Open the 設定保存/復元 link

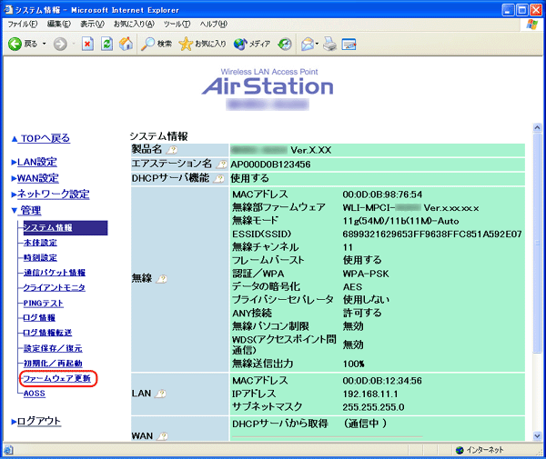[53, 348]
